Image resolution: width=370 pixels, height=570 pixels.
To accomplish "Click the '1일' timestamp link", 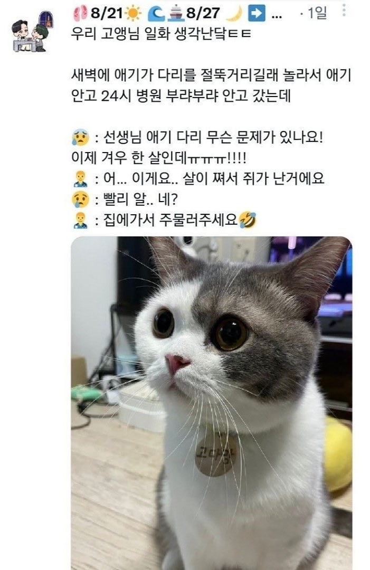I will point(317,13).
